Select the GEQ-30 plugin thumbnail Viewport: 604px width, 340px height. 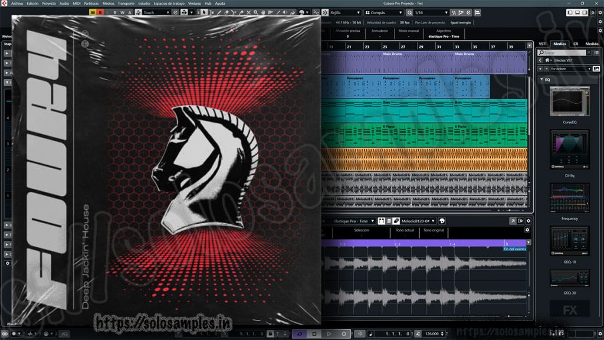(569, 278)
